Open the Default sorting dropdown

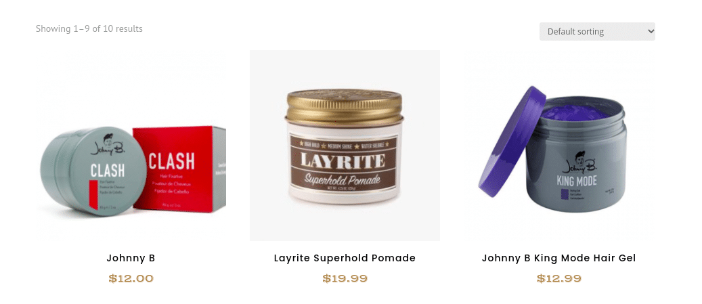tap(597, 31)
